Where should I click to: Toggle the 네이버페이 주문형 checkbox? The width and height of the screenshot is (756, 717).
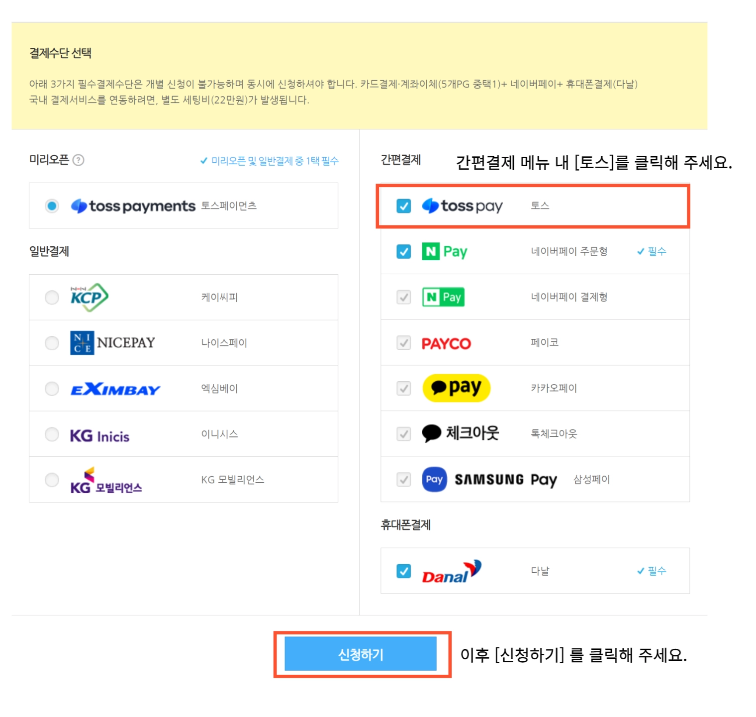403,252
